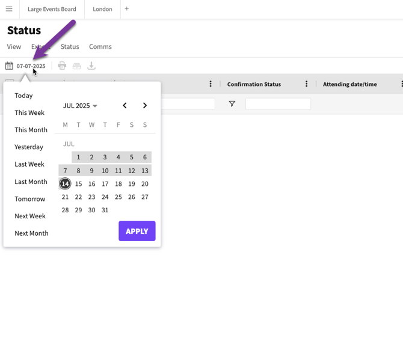Click the Confirmation Status filter input
Screen dimensions: 403x350
(278, 104)
